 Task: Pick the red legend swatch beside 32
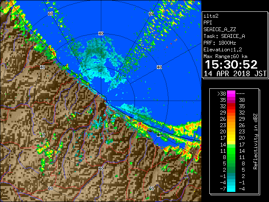231,106
